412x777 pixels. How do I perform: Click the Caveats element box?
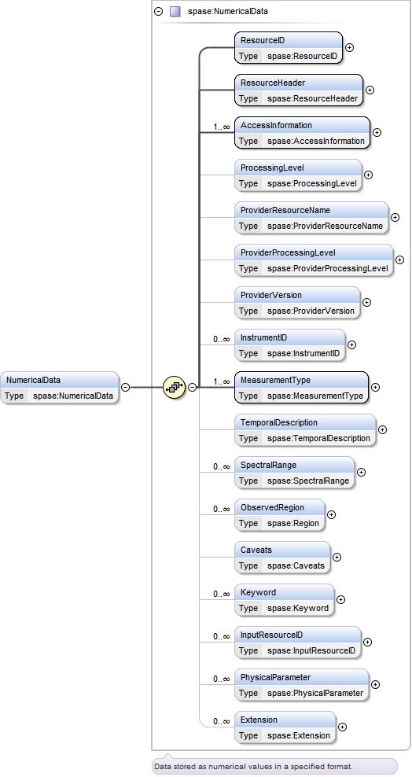click(x=282, y=558)
